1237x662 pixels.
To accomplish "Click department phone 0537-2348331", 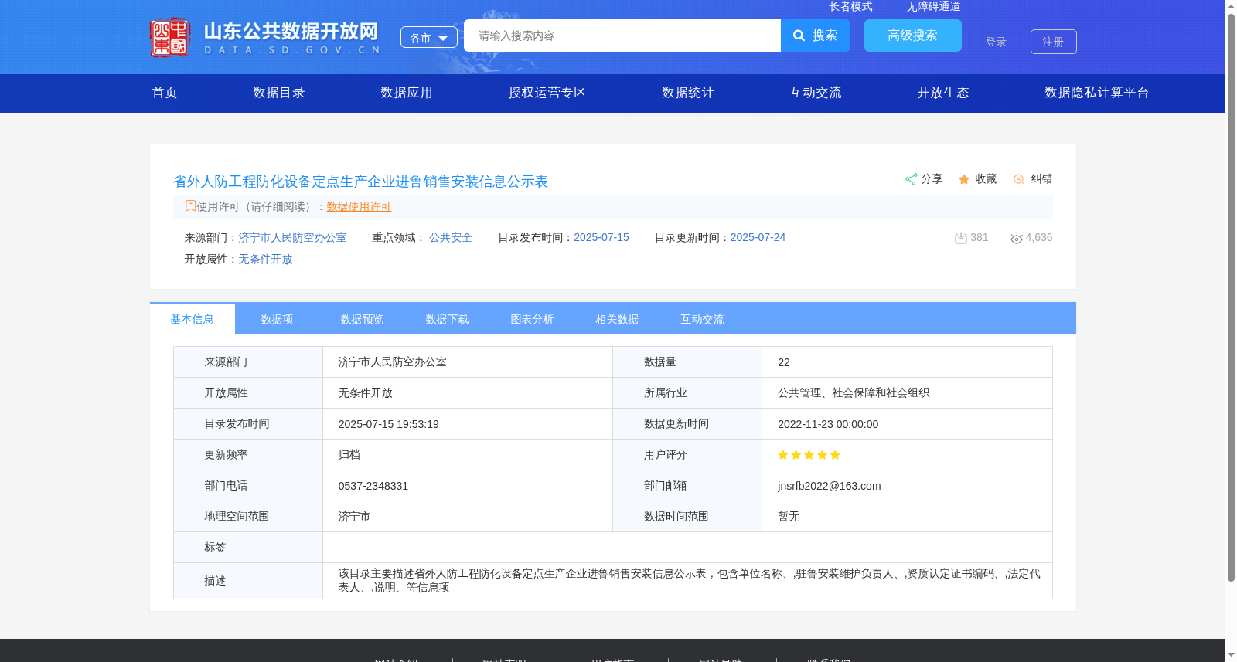I will (373, 486).
